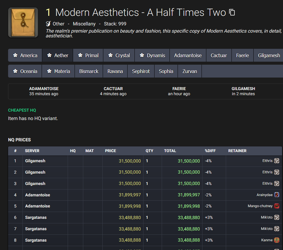The image size is (283, 250).
Task: Switch to the Materia tab
Action: tap(58, 71)
